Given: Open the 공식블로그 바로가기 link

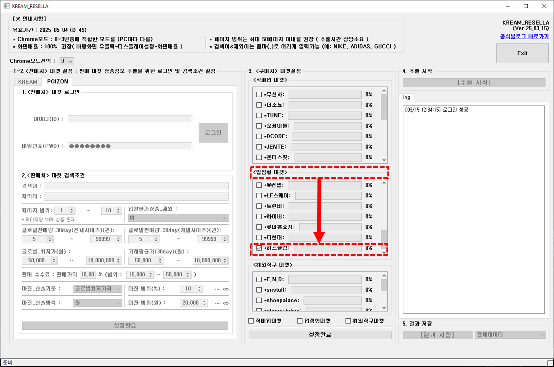Looking at the screenshot, I should pyautogui.click(x=524, y=37).
